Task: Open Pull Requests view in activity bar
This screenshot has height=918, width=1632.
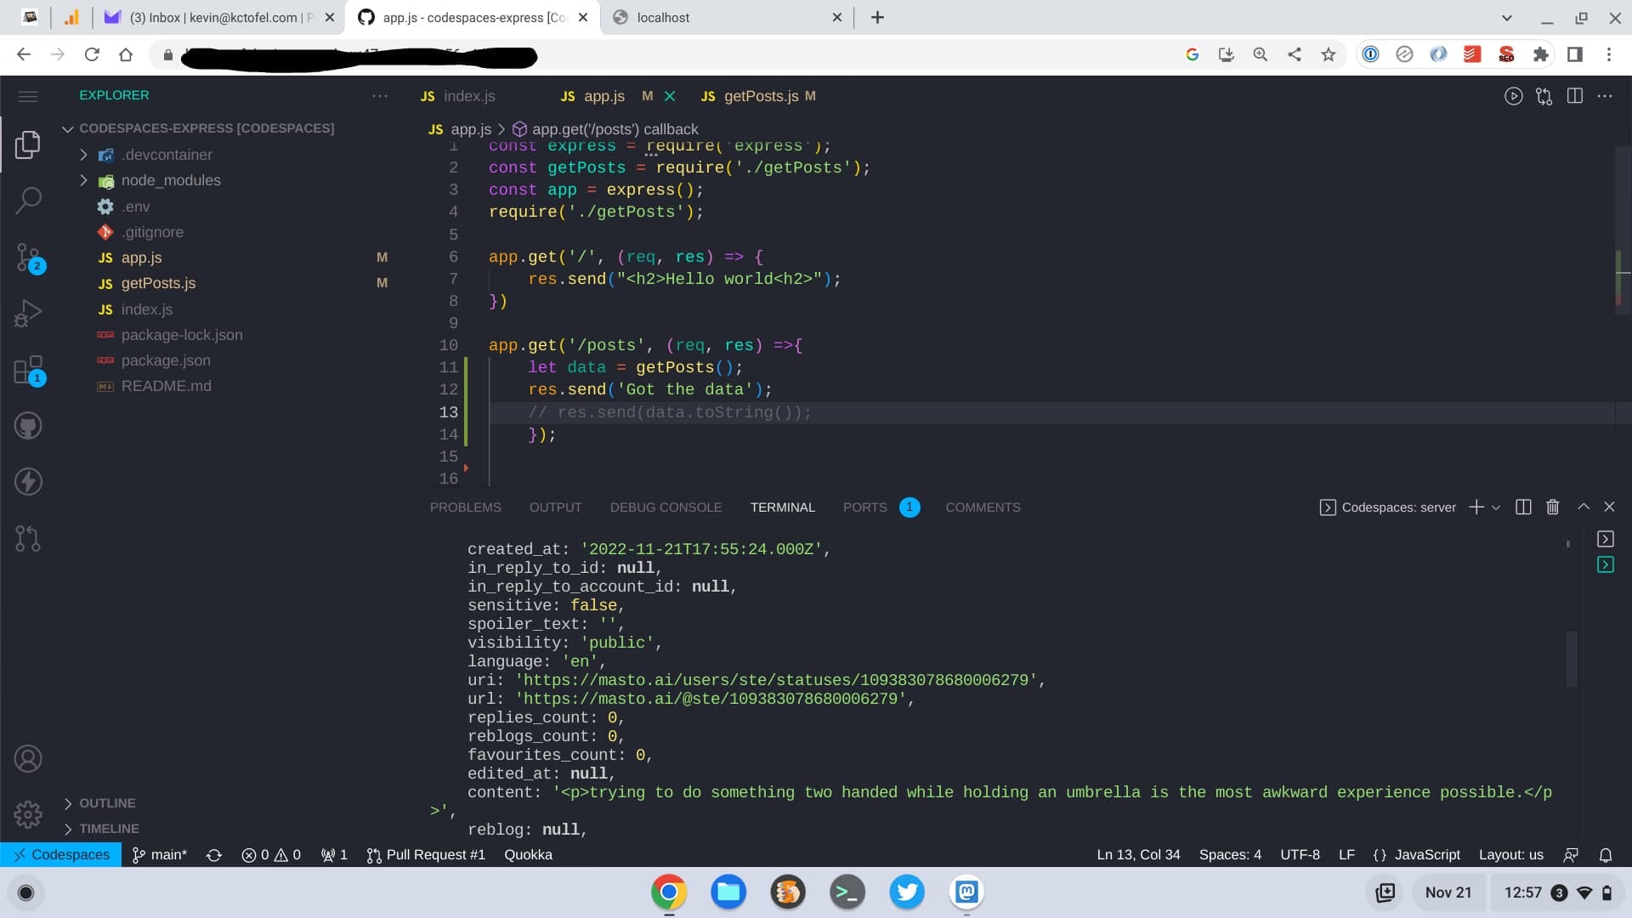Action: point(28,538)
